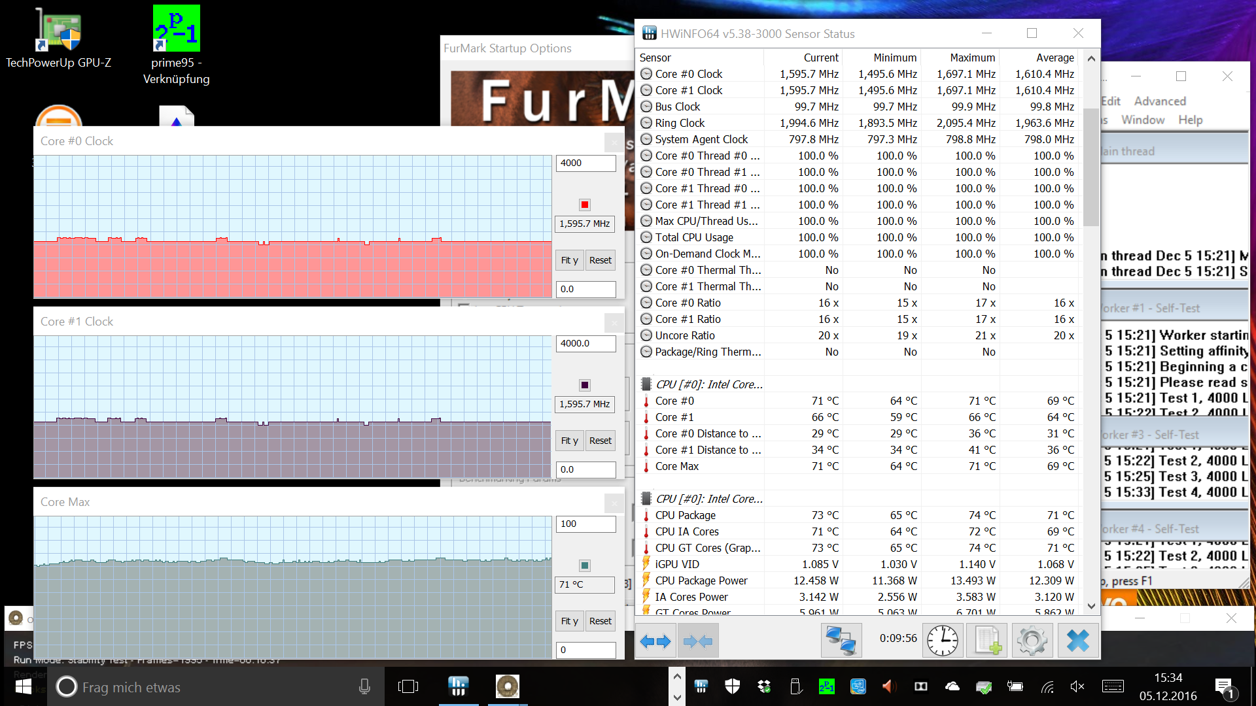Toggle muted speaker volume tray icon
This screenshot has height=706, width=1256.
point(1077,686)
